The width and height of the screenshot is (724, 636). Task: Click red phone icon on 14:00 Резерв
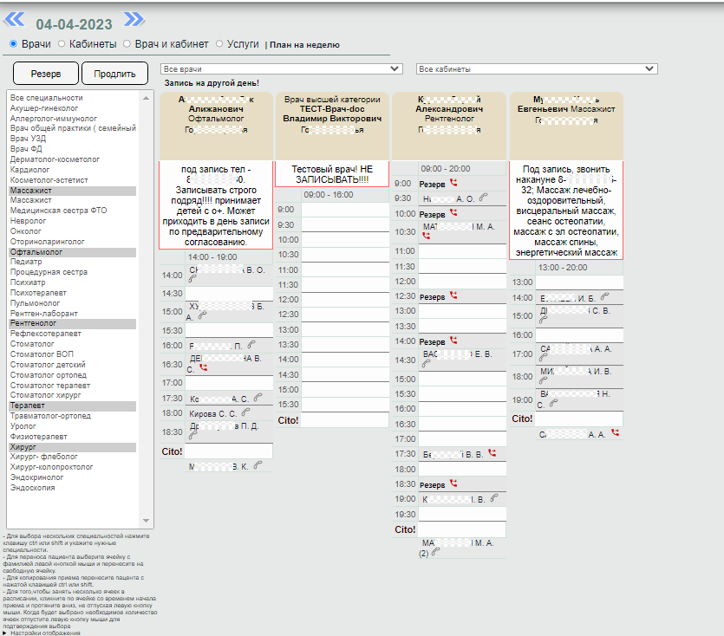pyautogui.click(x=453, y=341)
